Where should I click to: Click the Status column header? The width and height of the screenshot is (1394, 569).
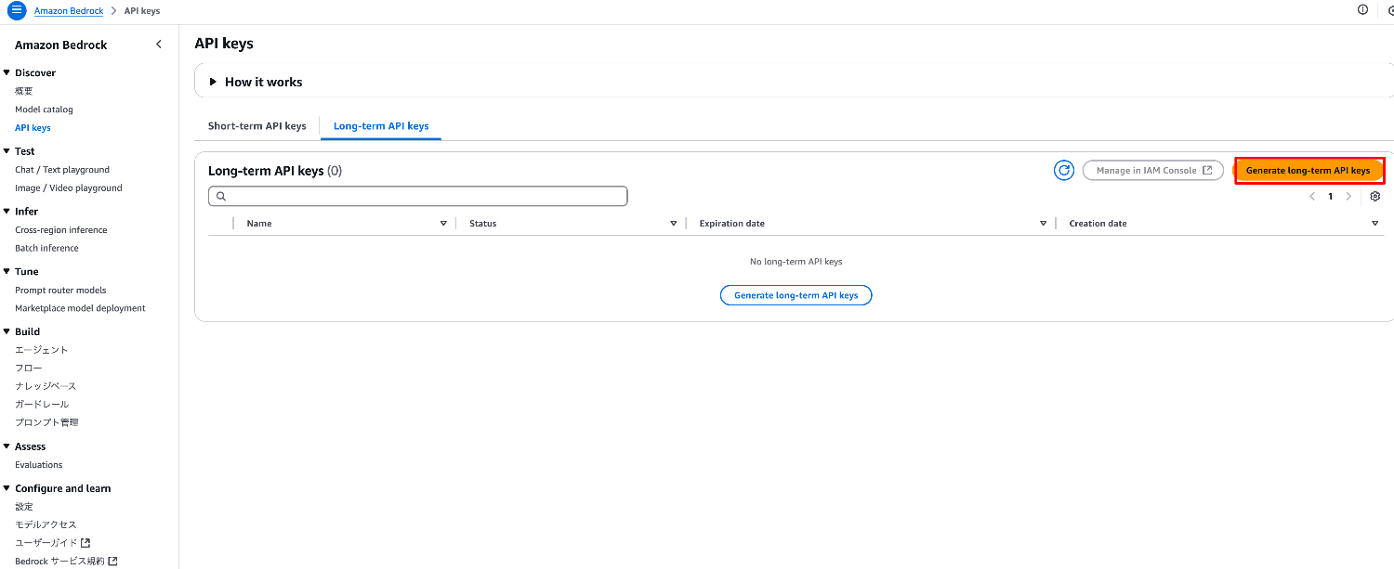[483, 224]
